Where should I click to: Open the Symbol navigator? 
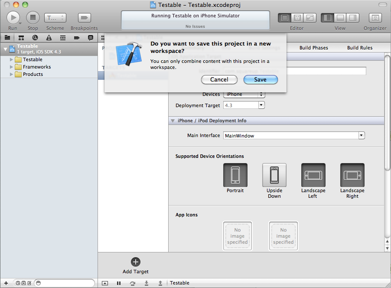click(21, 38)
